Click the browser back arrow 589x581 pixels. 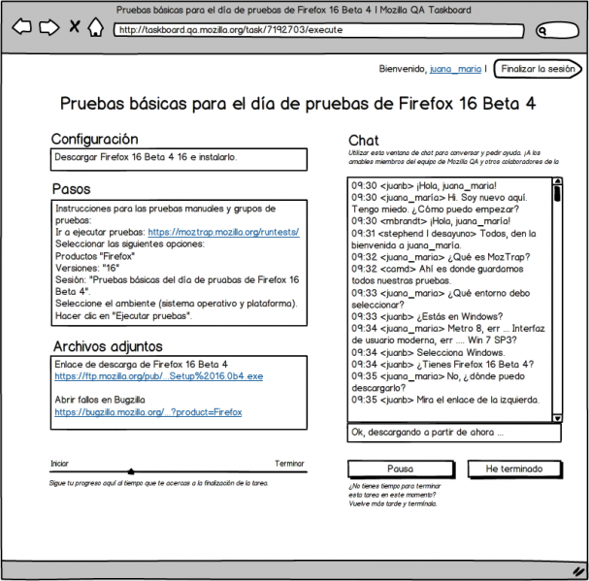21,27
